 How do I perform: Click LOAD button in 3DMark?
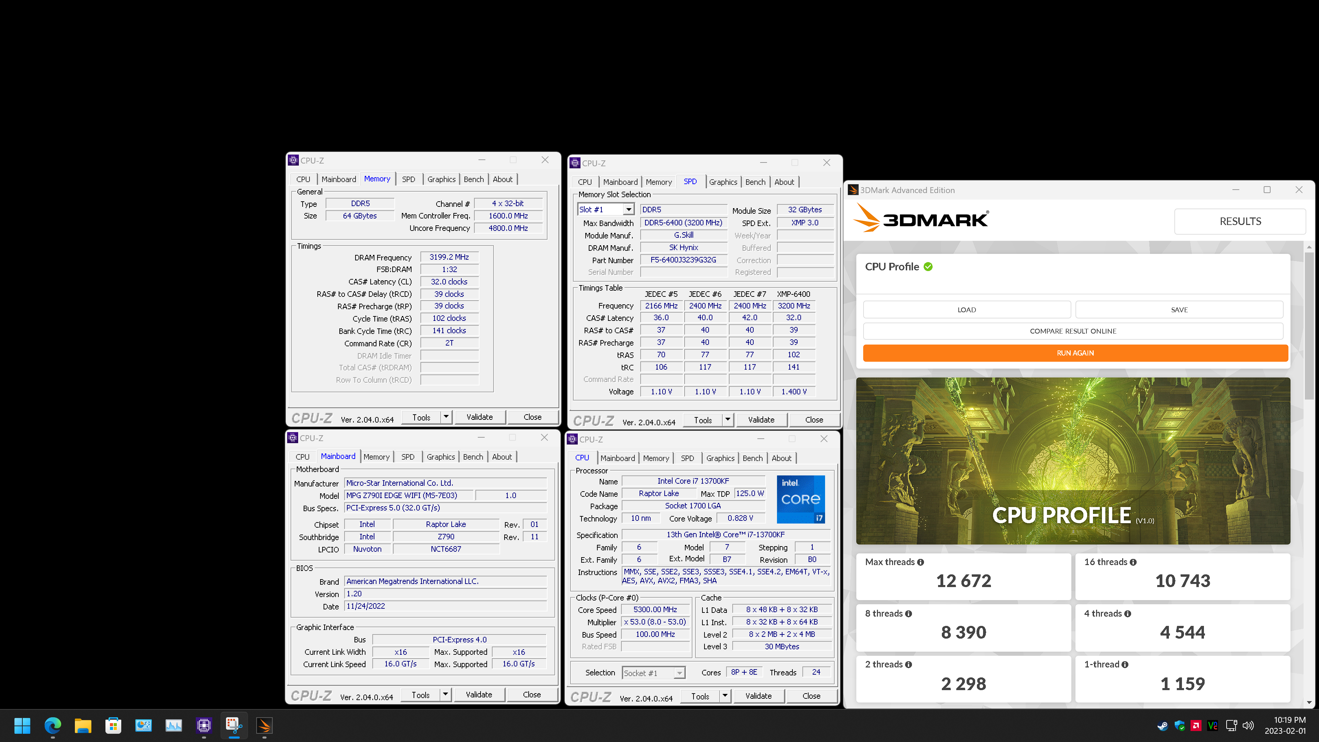[967, 310]
